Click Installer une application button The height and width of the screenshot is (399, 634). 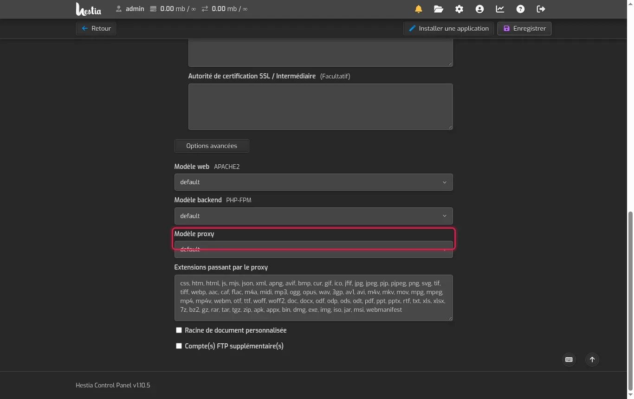pos(448,28)
